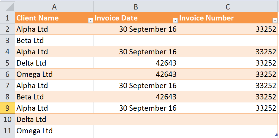Select the row 11 header
This screenshot has height=138, width=279.
pos(7,131)
